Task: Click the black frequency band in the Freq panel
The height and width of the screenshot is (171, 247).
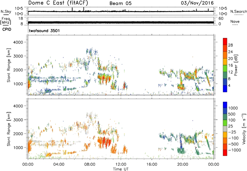Action: 121,22
